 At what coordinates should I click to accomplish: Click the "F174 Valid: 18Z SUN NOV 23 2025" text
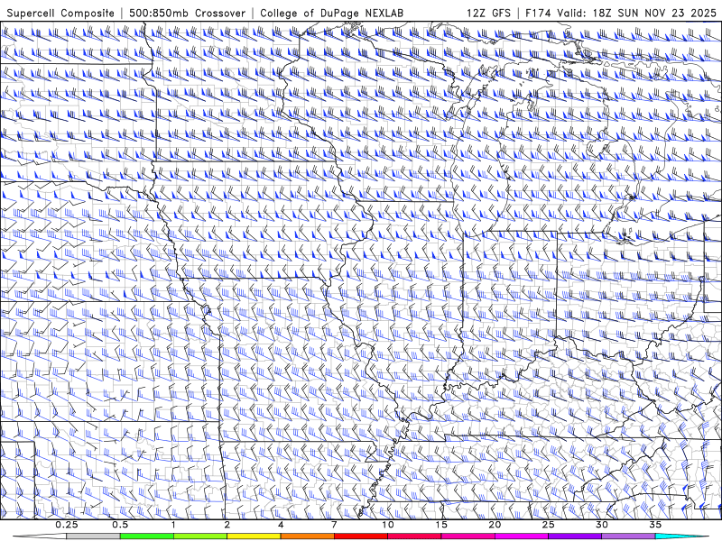[621, 13]
